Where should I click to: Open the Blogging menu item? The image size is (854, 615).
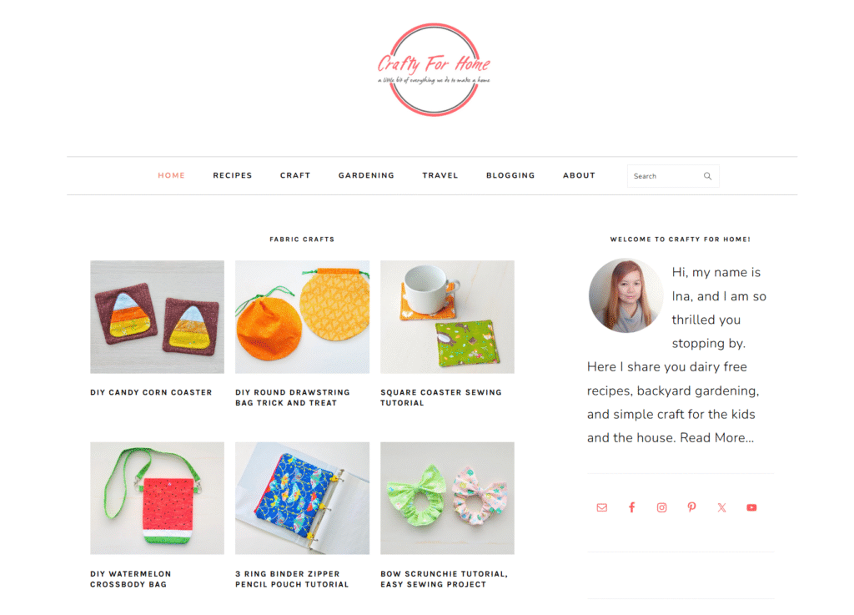(x=510, y=175)
